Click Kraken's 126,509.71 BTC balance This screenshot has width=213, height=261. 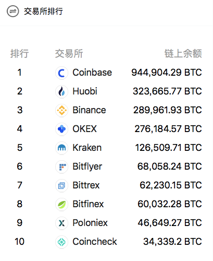[x=168, y=148]
